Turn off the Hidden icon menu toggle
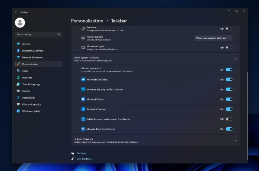Screen dimensions: 259x171 coord(229,70)
